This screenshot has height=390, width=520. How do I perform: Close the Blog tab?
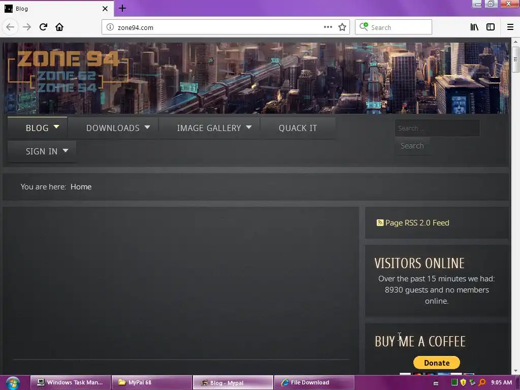[105, 9]
